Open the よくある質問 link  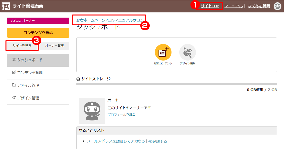[x=259, y=6]
